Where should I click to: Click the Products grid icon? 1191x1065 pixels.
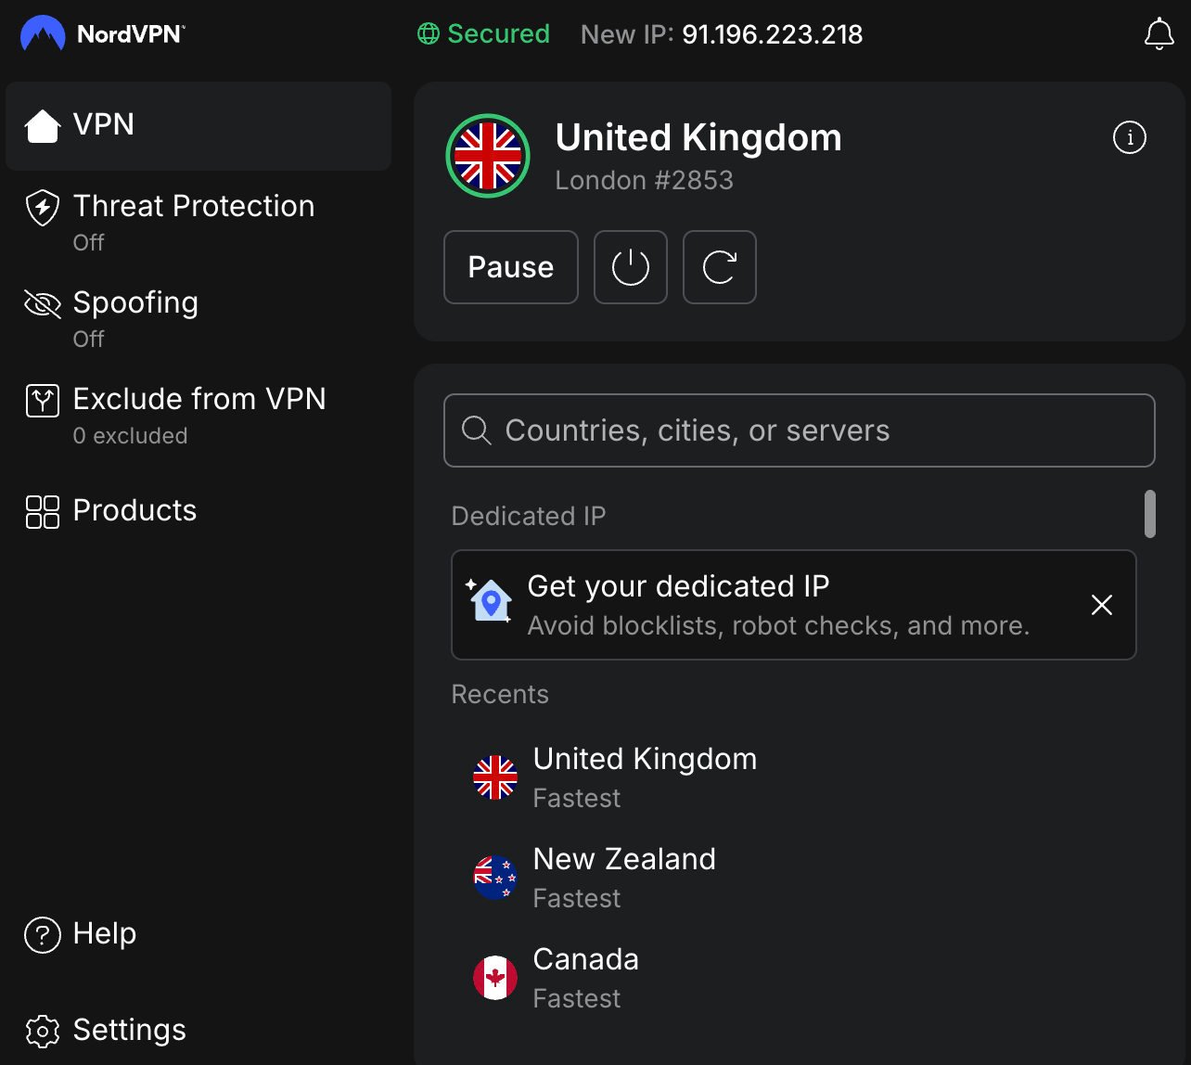(x=43, y=511)
